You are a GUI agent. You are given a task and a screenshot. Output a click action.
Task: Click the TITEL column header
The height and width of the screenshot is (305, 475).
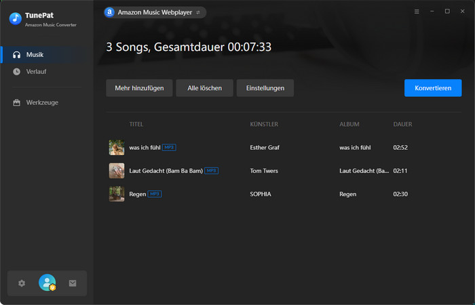click(x=136, y=124)
